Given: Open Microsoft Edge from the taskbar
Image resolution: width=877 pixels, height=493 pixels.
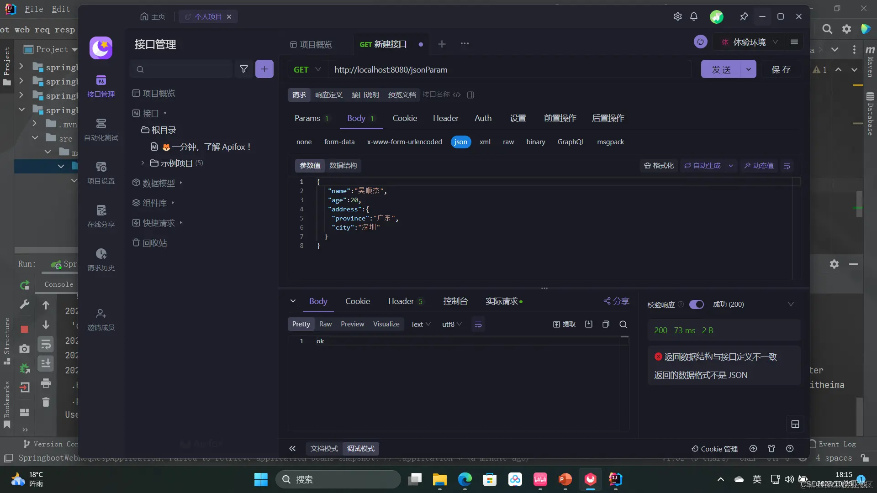Looking at the screenshot, I should click(x=465, y=479).
